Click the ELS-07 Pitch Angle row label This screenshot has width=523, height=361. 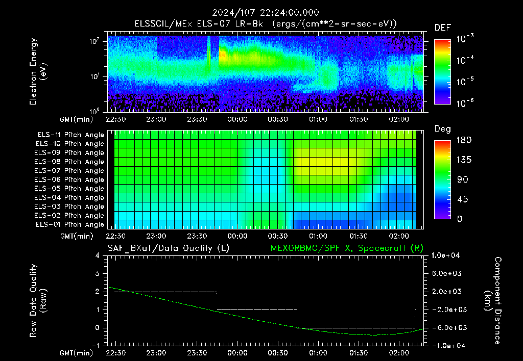tap(69, 170)
